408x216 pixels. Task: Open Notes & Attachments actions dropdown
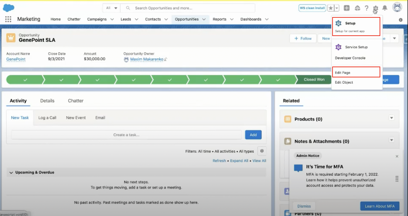[x=391, y=140]
